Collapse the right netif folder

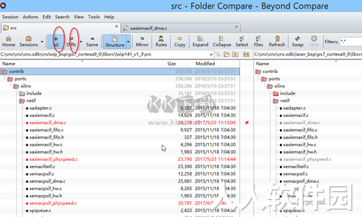(x=276, y=101)
